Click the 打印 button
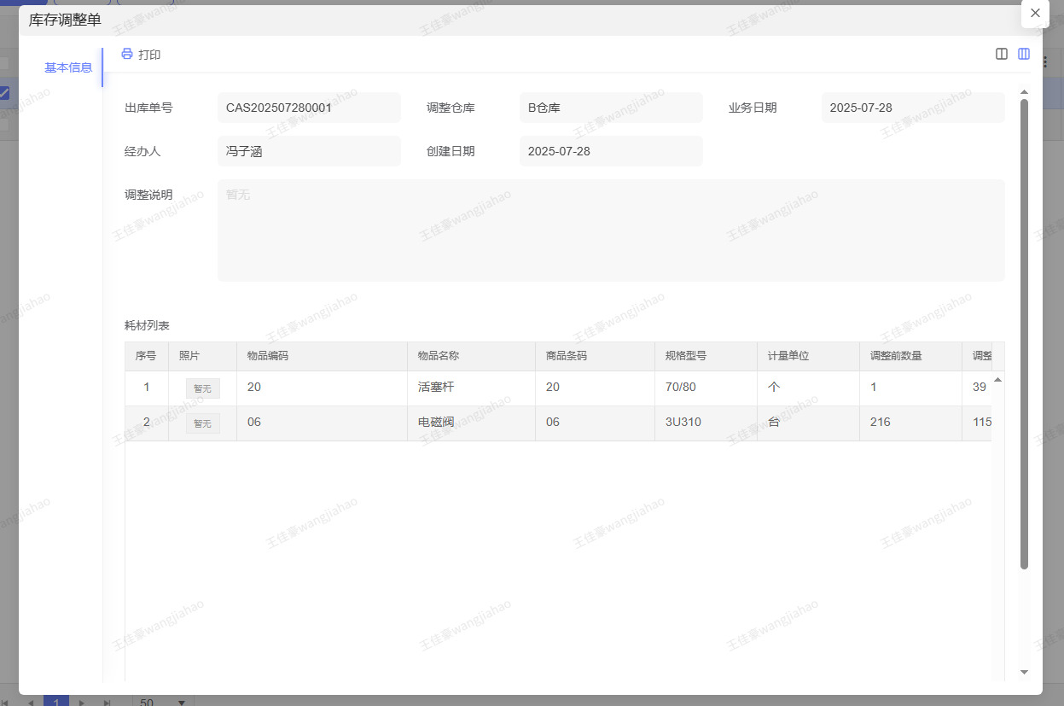This screenshot has width=1064, height=706. [x=148, y=55]
